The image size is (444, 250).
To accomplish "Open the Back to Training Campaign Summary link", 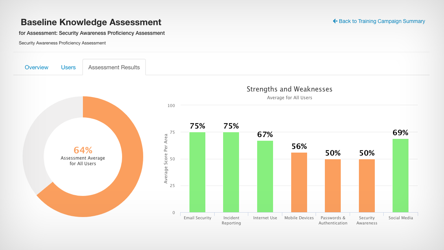I will 381,21.
